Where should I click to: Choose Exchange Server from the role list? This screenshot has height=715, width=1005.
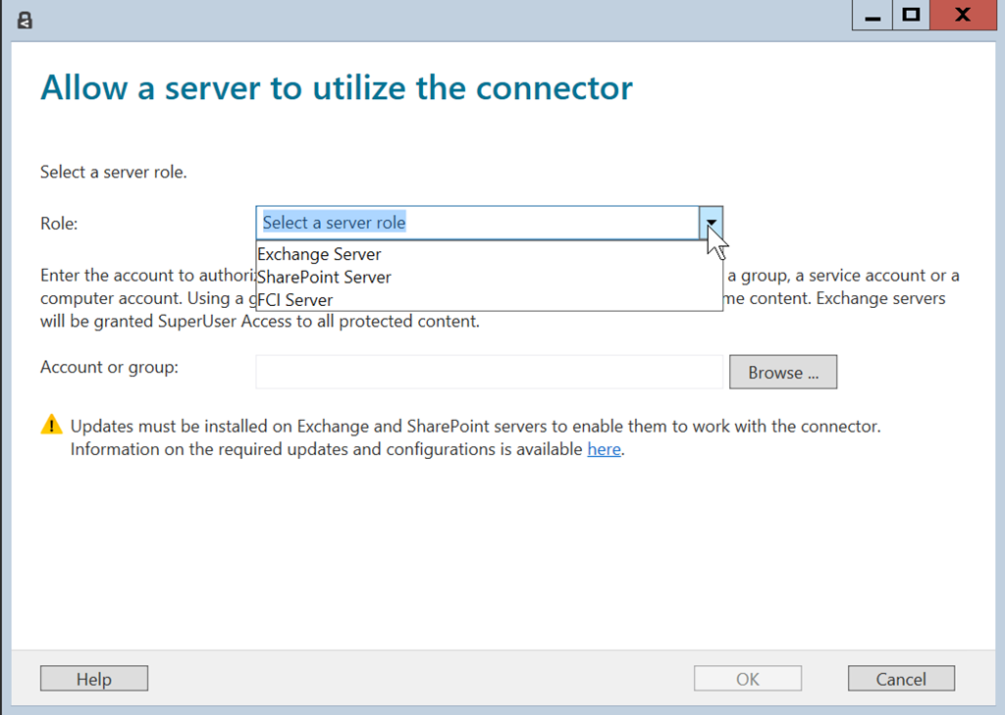coord(319,254)
